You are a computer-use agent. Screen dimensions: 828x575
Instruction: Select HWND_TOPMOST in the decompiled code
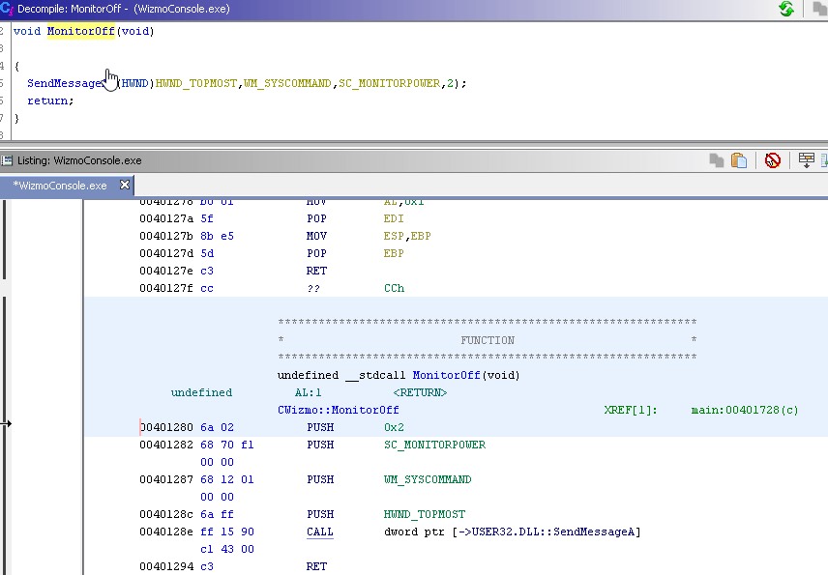pyautogui.click(x=196, y=83)
